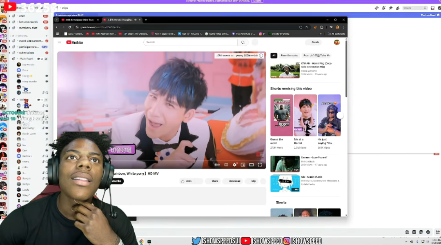Viewport: 441px width, 245px height.
Task: Toggle closed captions in video player
Action: click(226, 165)
